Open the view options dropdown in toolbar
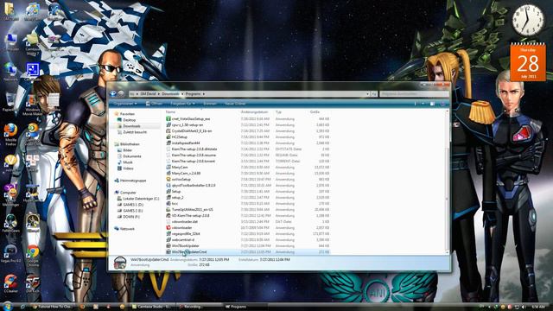 coord(423,104)
